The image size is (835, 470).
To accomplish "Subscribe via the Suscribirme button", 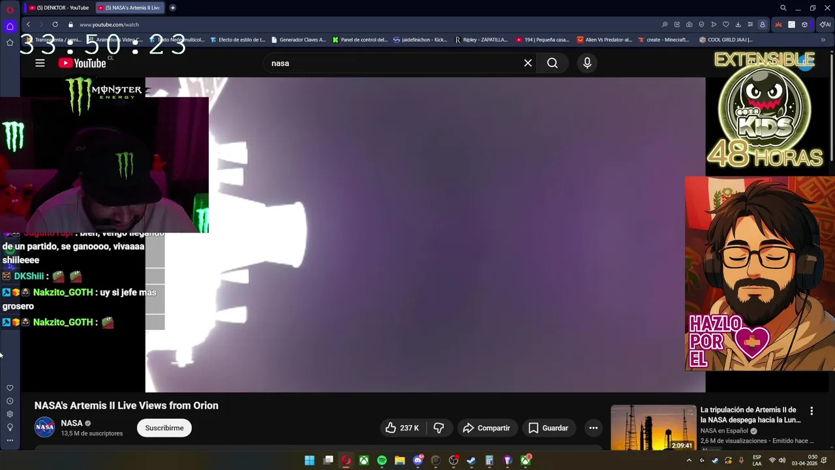I will (x=164, y=428).
